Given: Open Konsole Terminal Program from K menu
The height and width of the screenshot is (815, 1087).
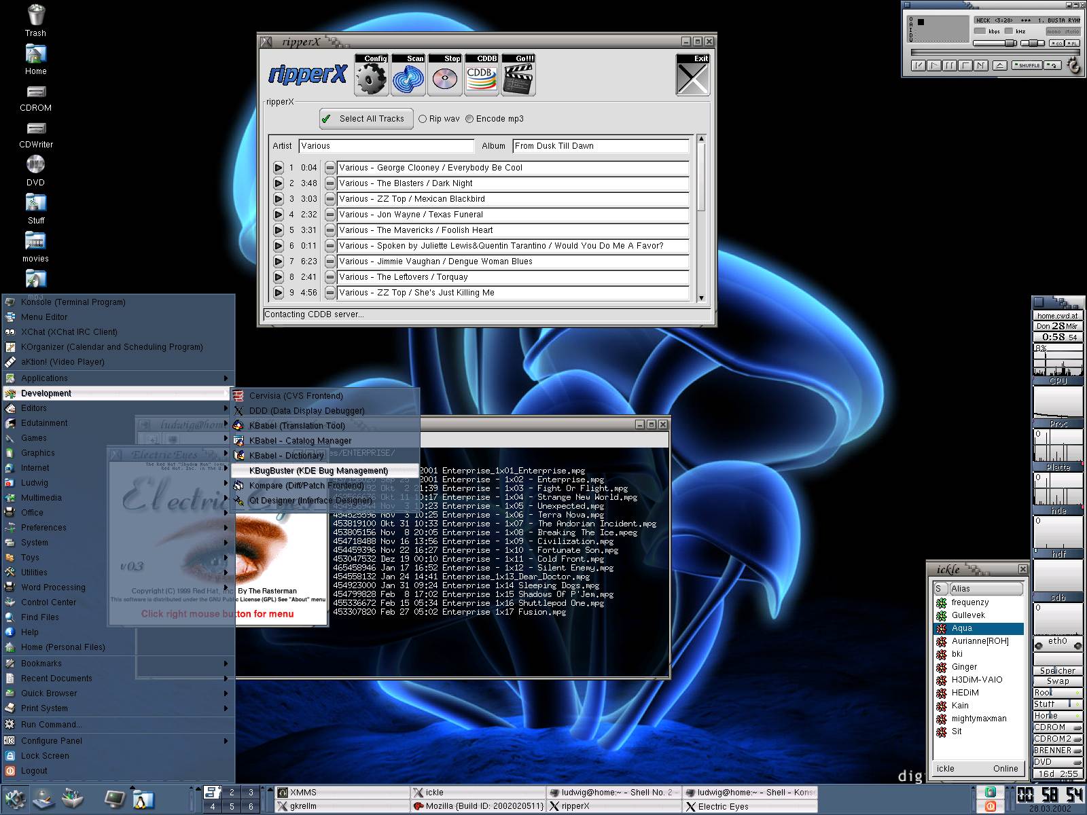Looking at the screenshot, I should pos(118,302).
